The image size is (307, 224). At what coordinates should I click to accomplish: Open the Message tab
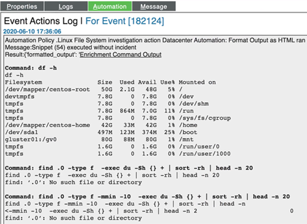pyautogui.click(x=154, y=7)
